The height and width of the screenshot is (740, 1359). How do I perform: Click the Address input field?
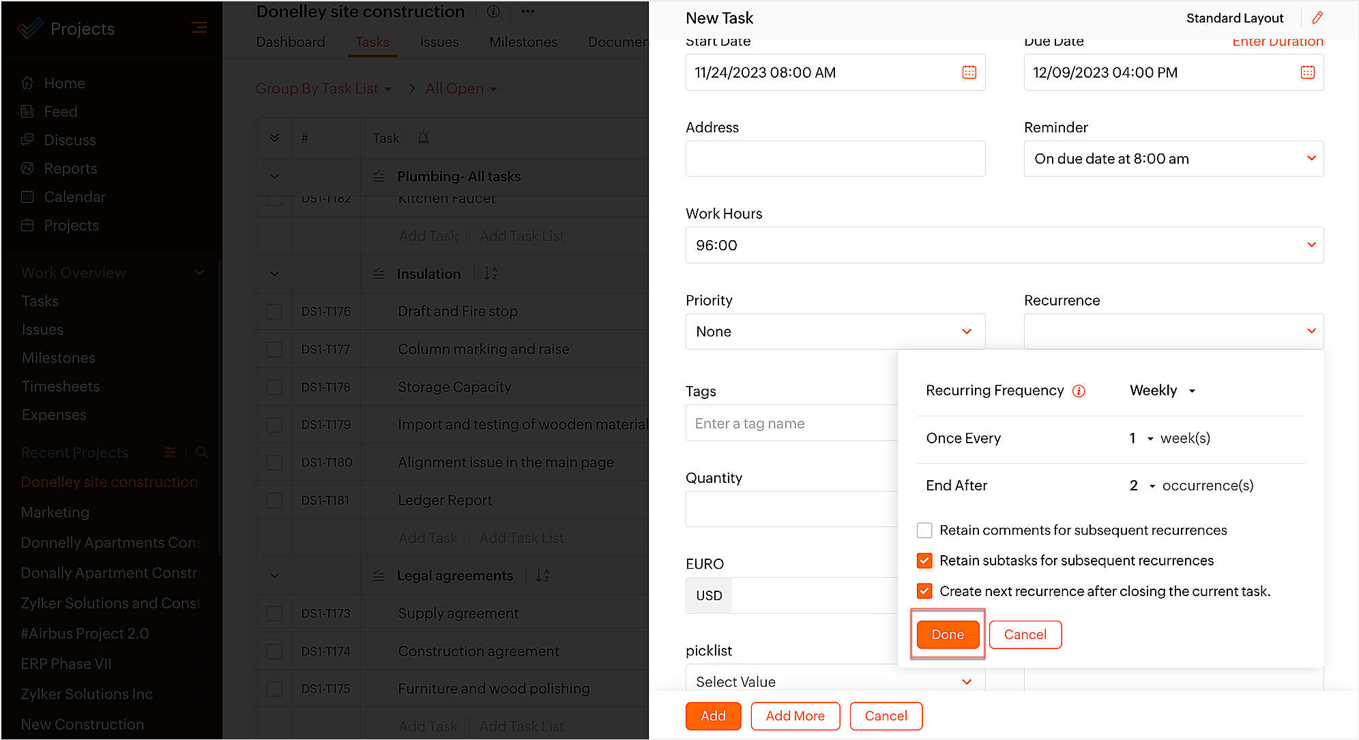[x=835, y=159]
